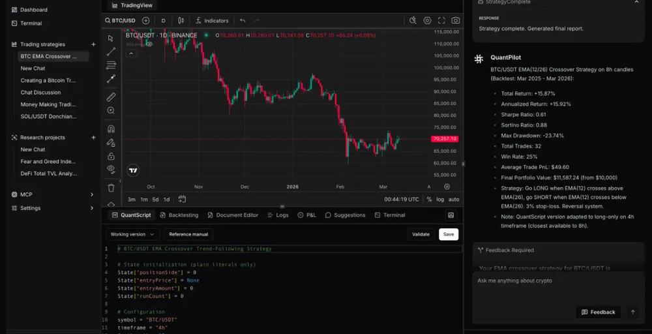The width and height of the screenshot is (652, 334).
Task: Toggle stay in drawing mode pencil-lock
Action: pyautogui.click(x=111, y=142)
